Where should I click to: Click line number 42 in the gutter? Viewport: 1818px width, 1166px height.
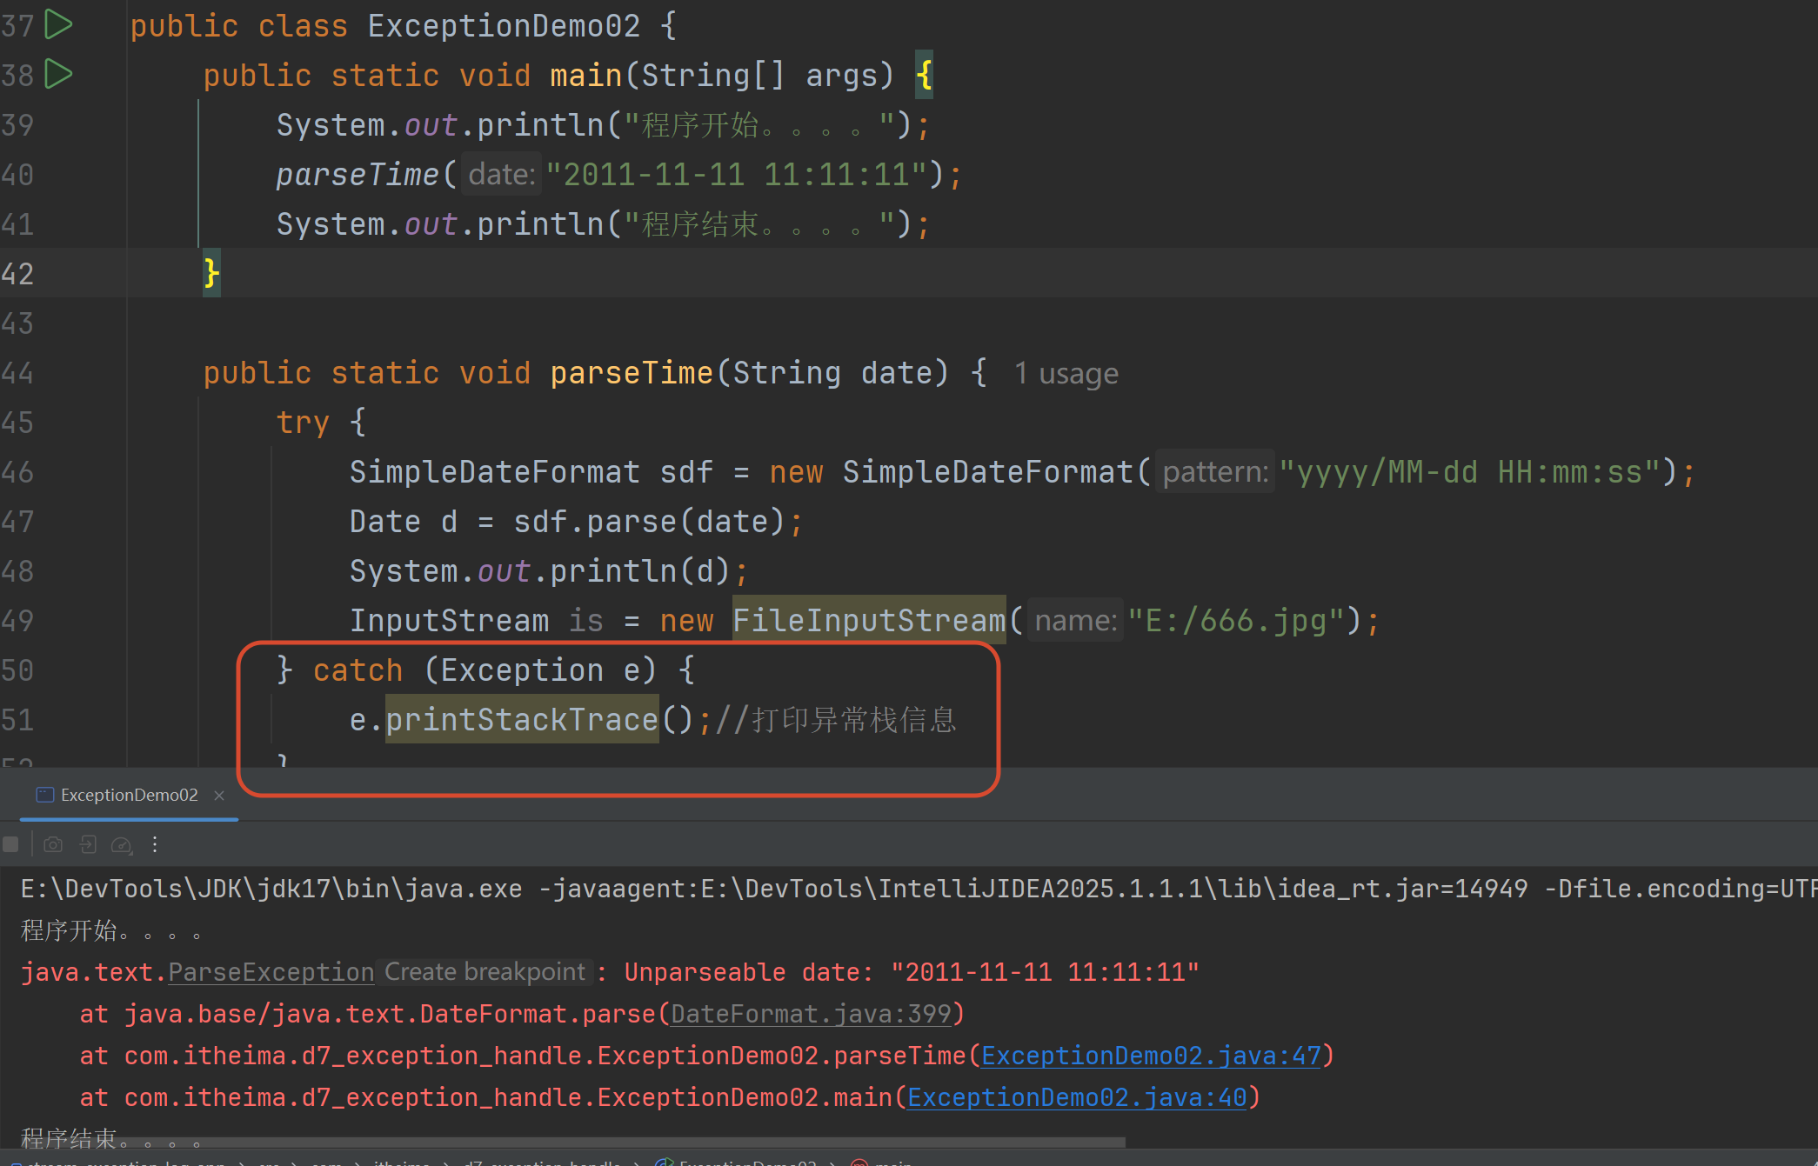point(17,274)
